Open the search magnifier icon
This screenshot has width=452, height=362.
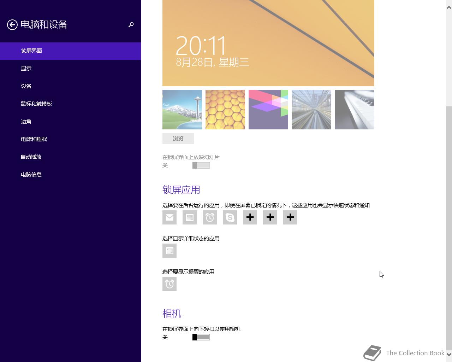click(131, 25)
